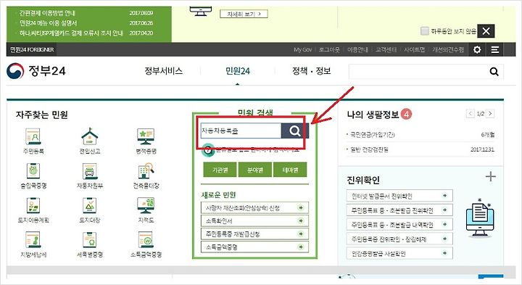Close the top banner with X button
522x285 pixels.
click(486, 31)
